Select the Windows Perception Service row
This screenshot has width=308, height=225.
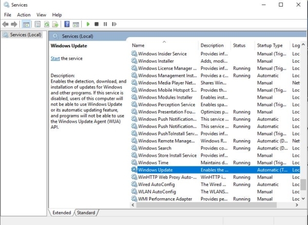coord(215,105)
